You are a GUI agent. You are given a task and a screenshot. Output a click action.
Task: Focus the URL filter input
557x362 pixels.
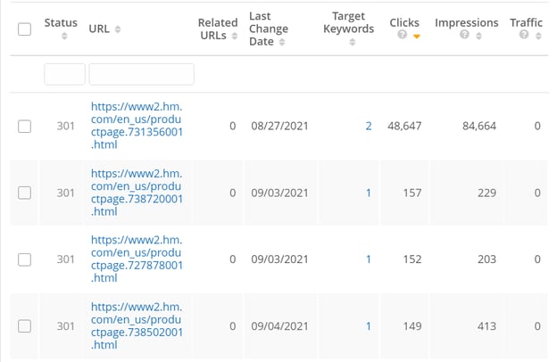[x=141, y=74]
